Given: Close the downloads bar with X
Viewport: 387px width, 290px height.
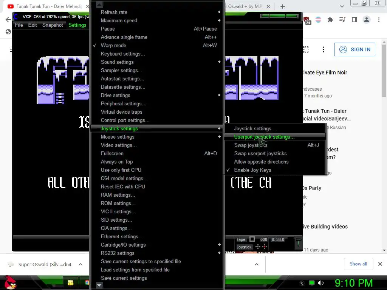Looking at the screenshot, I should [380, 264].
